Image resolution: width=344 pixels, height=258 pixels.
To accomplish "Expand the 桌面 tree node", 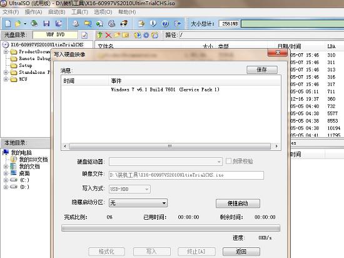I will click(x=6, y=173).
